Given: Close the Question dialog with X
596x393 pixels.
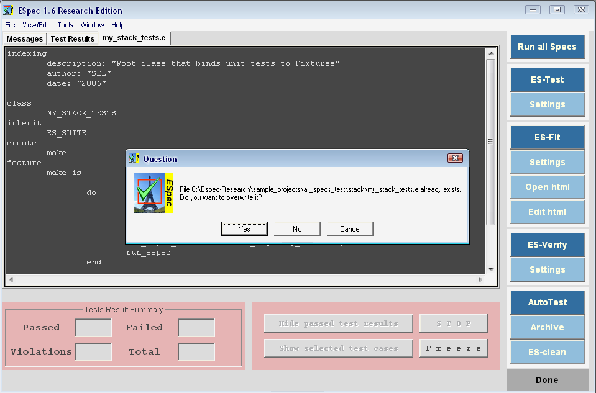Looking at the screenshot, I should (x=455, y=158).
